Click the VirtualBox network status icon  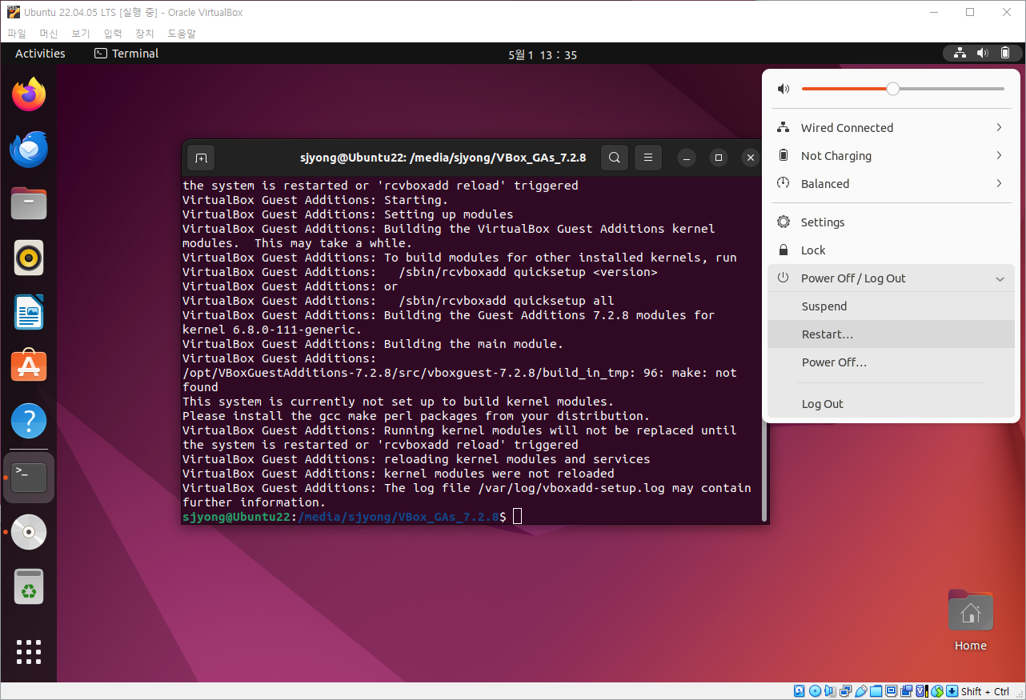click(x=846, y=691)
